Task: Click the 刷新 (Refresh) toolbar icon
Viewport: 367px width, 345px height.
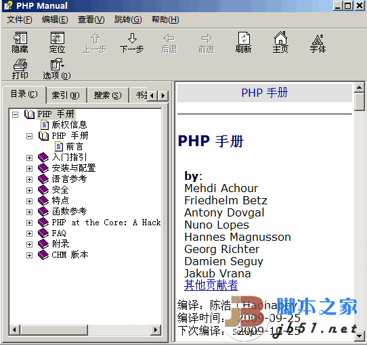Action: pos(244,38)
